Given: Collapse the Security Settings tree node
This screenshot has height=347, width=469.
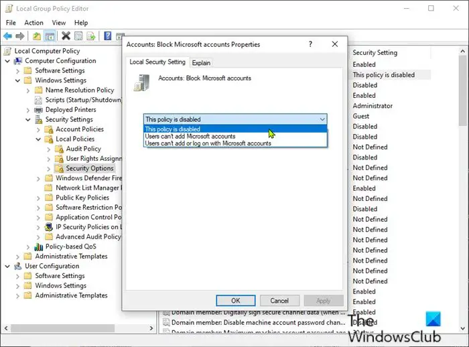Looking at the screenshot, I should pos(28,120).
